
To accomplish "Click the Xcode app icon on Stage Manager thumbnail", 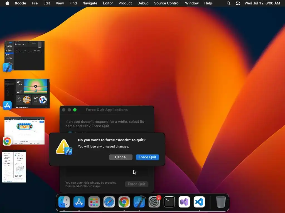I will [8, 67].
